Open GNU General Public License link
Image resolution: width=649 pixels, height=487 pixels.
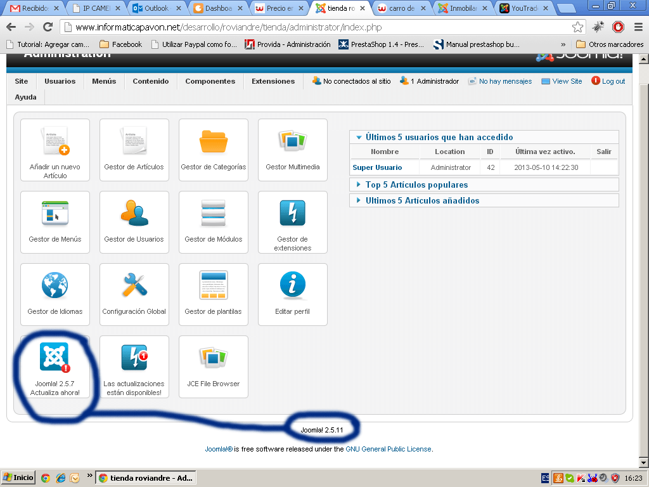click(389, 449)
